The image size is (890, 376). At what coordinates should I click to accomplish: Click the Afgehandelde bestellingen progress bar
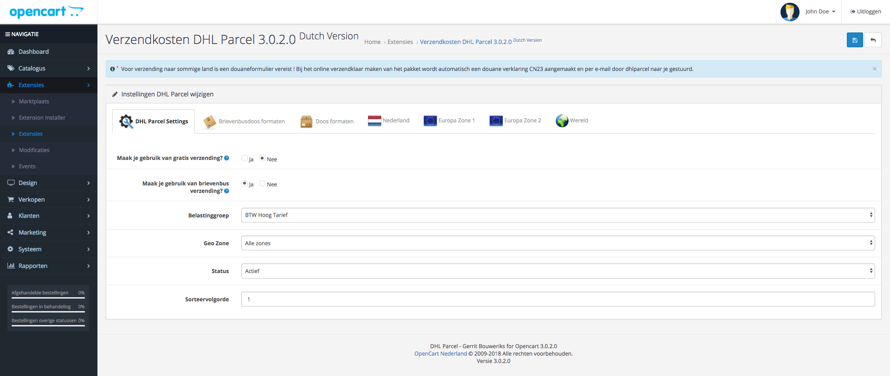[48, 298]
